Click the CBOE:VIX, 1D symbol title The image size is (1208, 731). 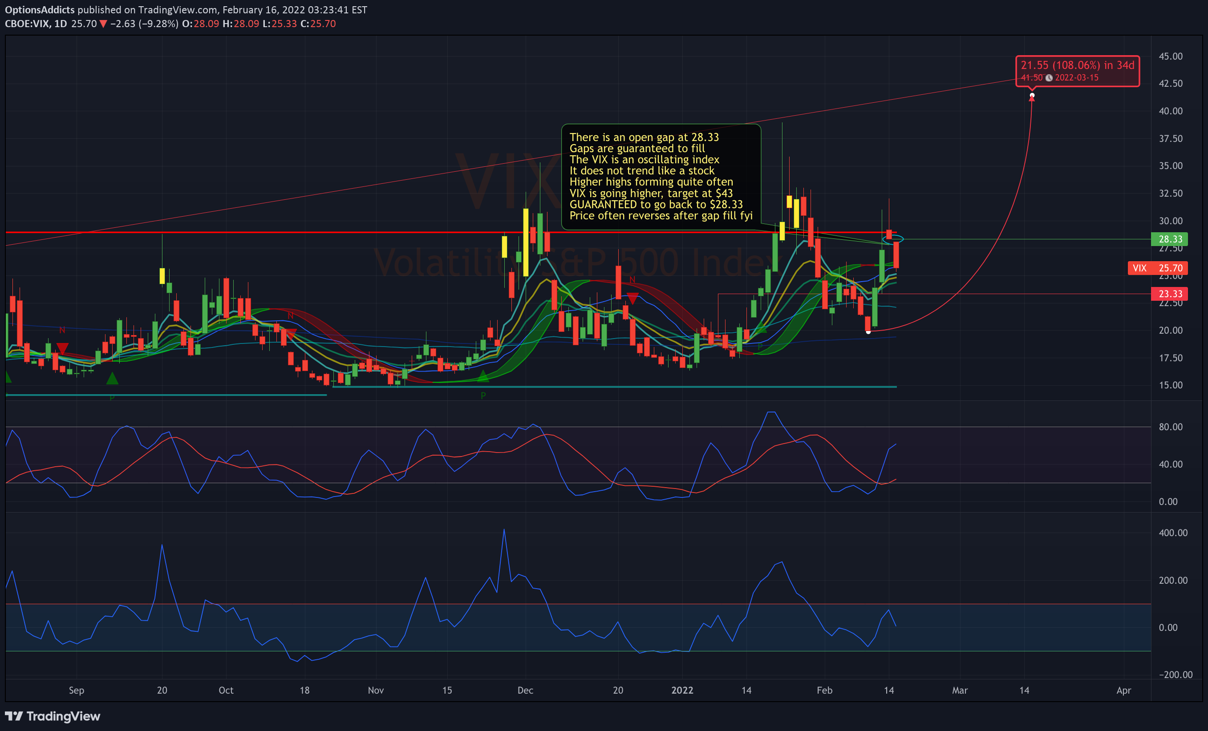[36, 24]
